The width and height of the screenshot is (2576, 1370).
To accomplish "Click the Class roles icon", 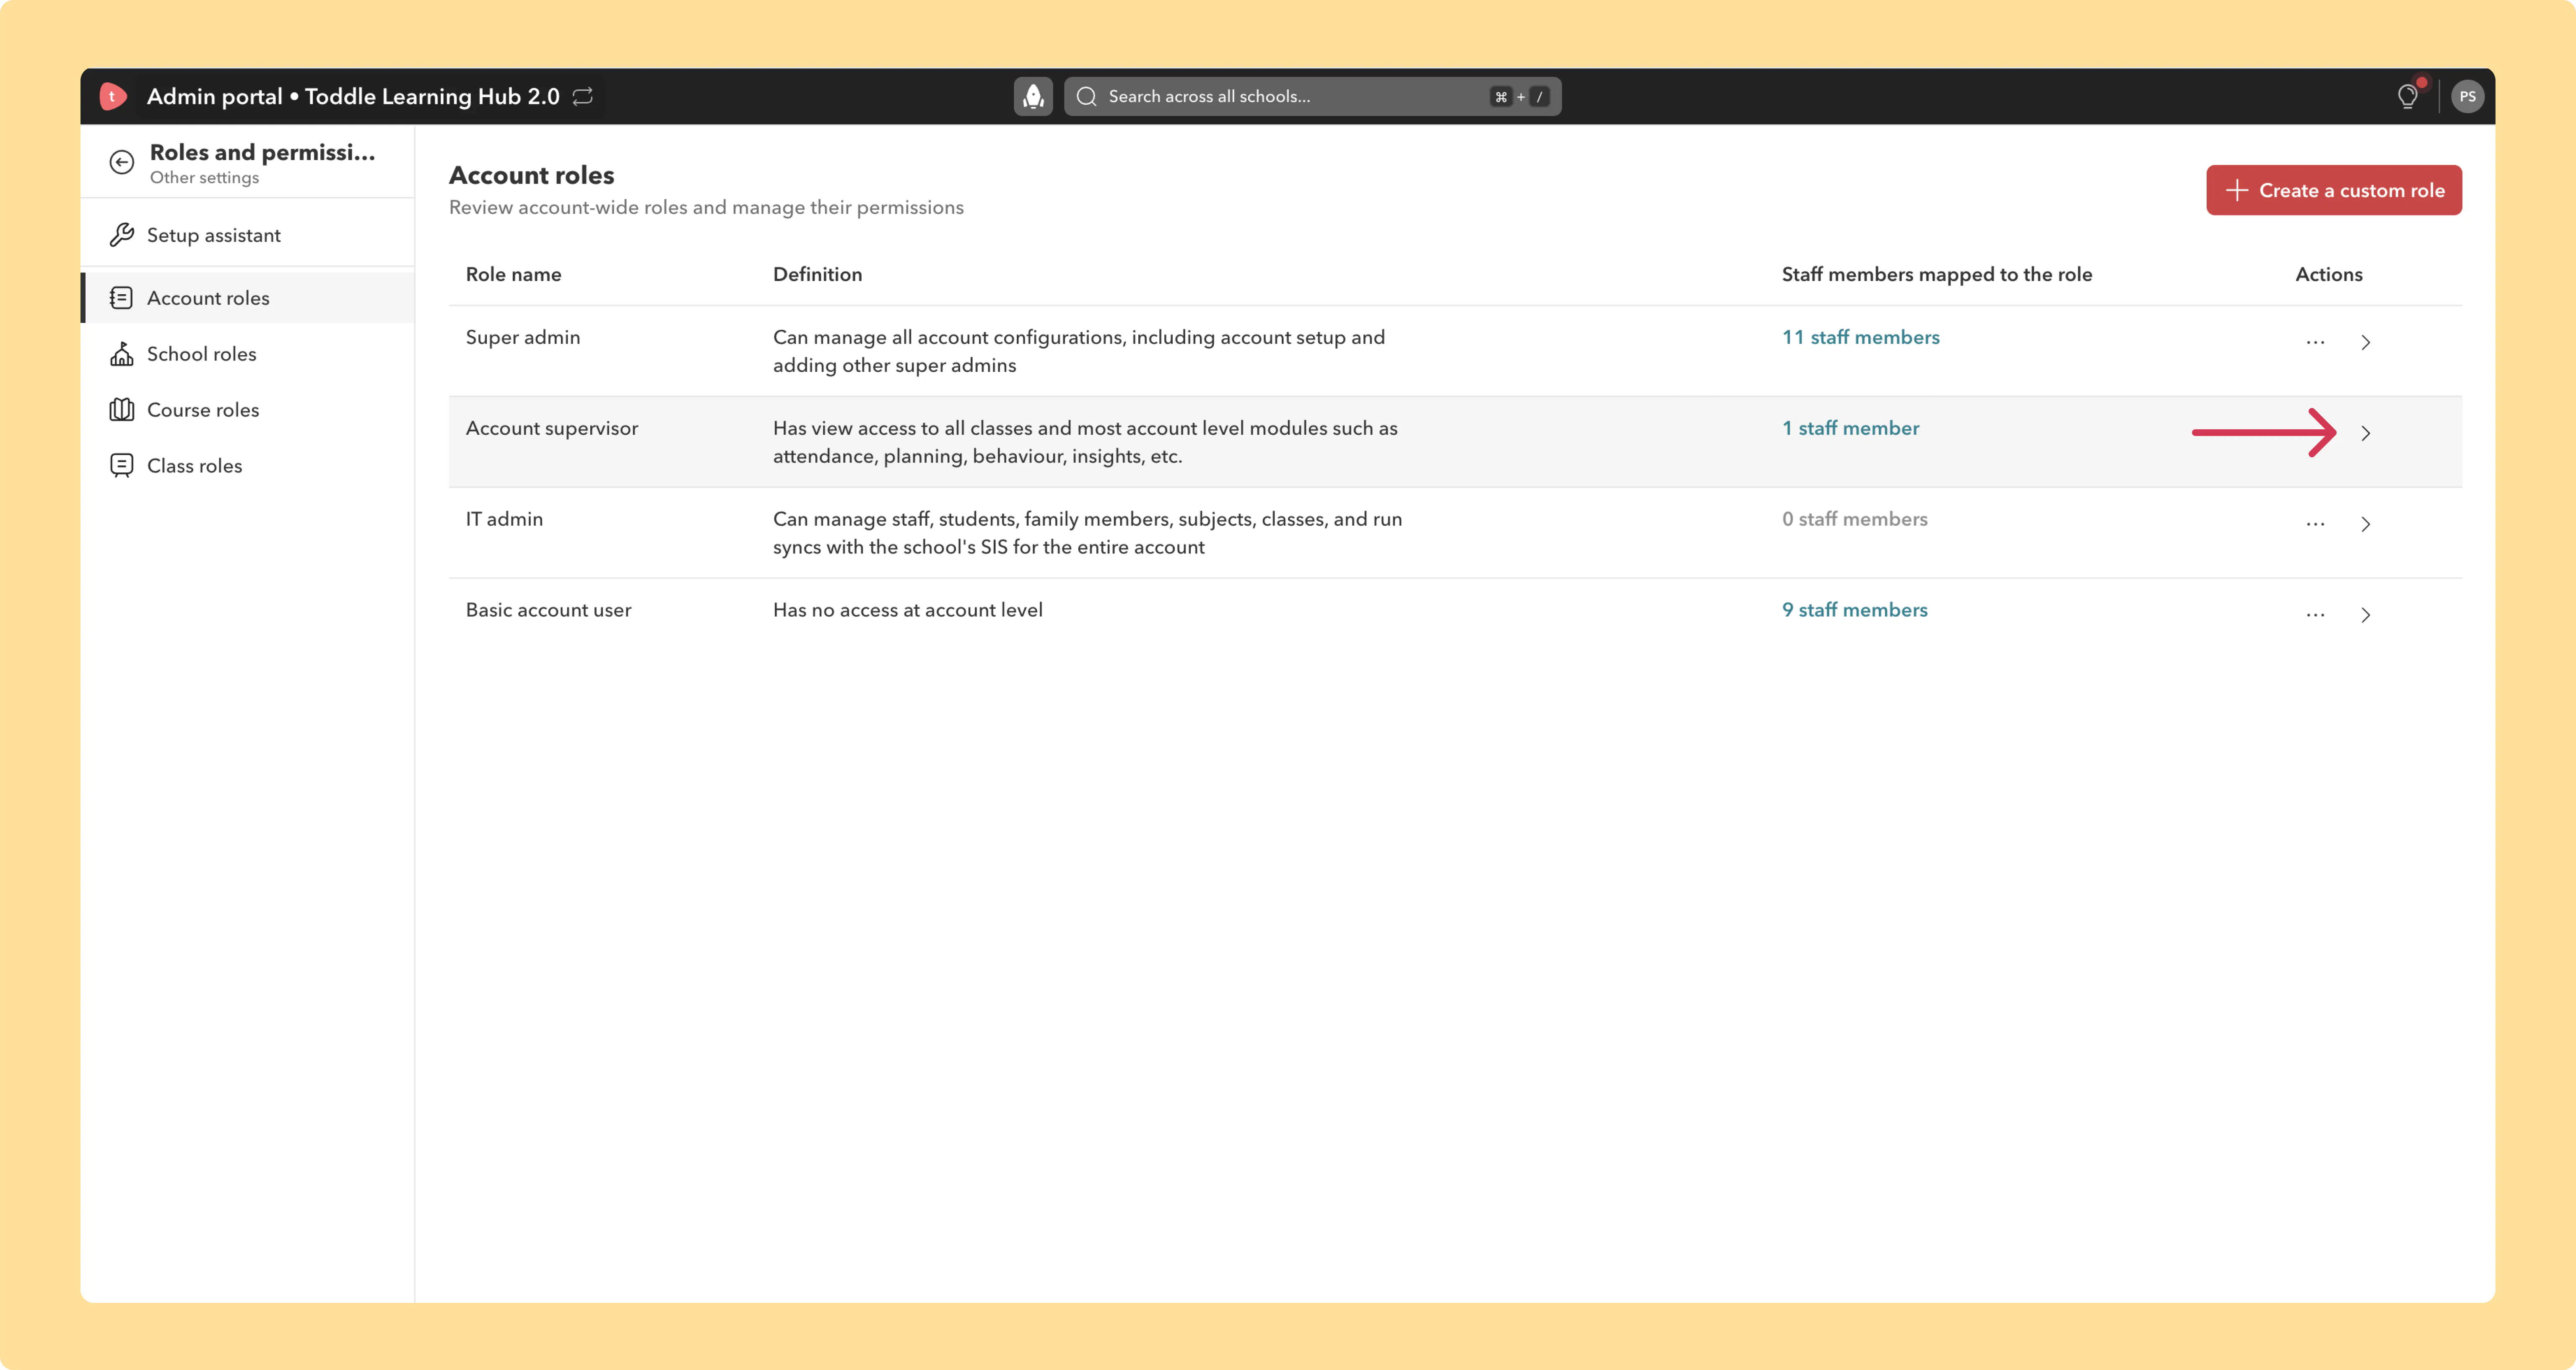I will click(x=122, y=466).
